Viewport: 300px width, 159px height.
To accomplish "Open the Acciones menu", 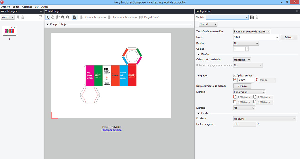I will 27,7.
